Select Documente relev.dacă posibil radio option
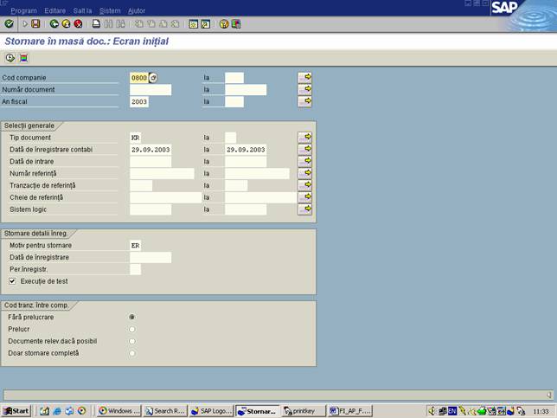 click(131, 341)
